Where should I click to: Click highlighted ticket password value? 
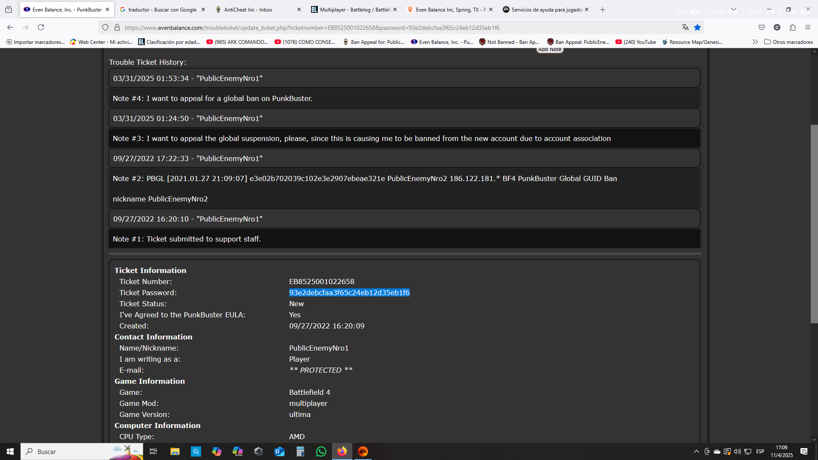349,293
